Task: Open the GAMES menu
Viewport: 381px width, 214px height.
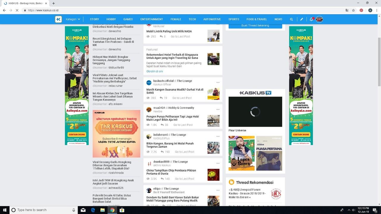Action: click(128, 19)
